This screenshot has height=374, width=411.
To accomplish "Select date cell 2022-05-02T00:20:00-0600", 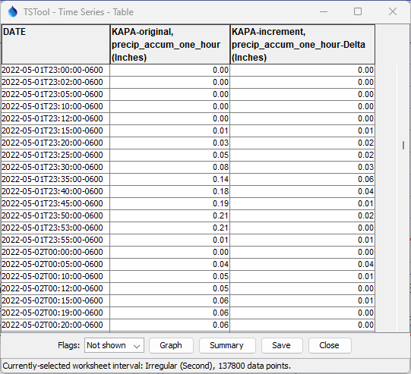I will [55, 325].
